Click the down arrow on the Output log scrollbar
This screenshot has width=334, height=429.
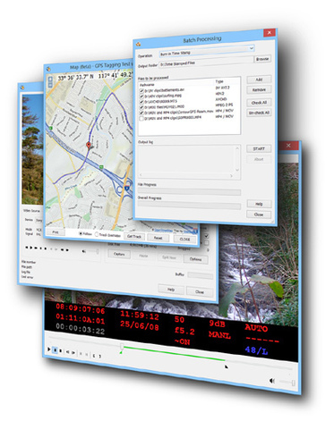237,170
